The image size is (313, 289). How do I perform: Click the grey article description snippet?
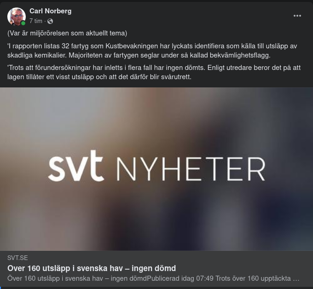click(x=153, y=278)
